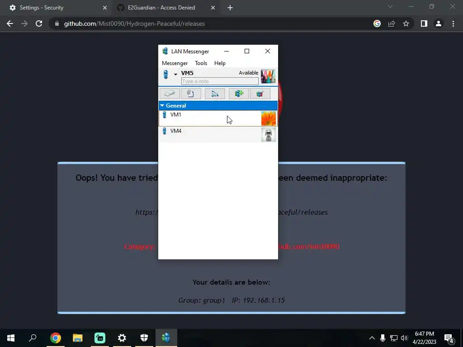Click the LAN Messenger taskbar icon

coord(166,338)
